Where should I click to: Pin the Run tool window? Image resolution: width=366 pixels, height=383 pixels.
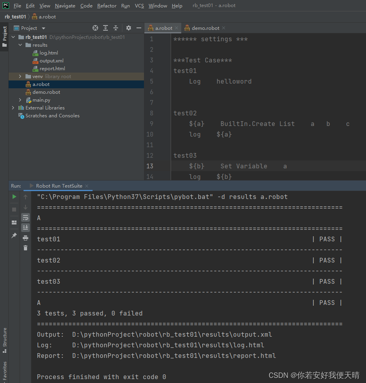pos(14,236)
